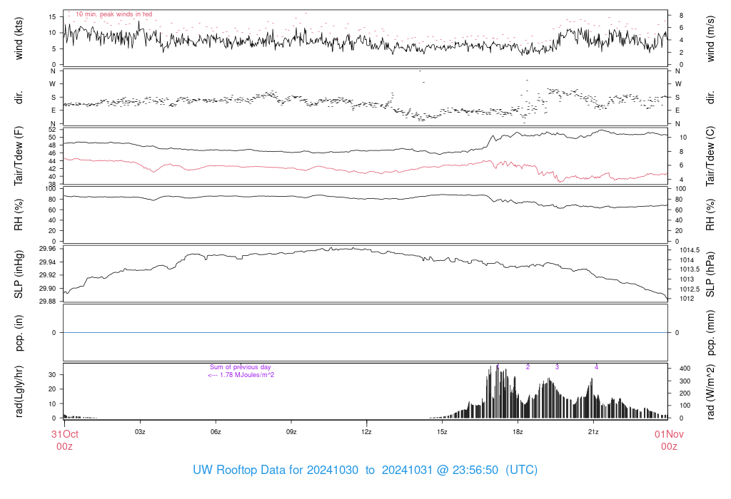This screenshot has height=499, width=731.
Task: Click the 'wind (kts)' left axis label
Action: 19,37
